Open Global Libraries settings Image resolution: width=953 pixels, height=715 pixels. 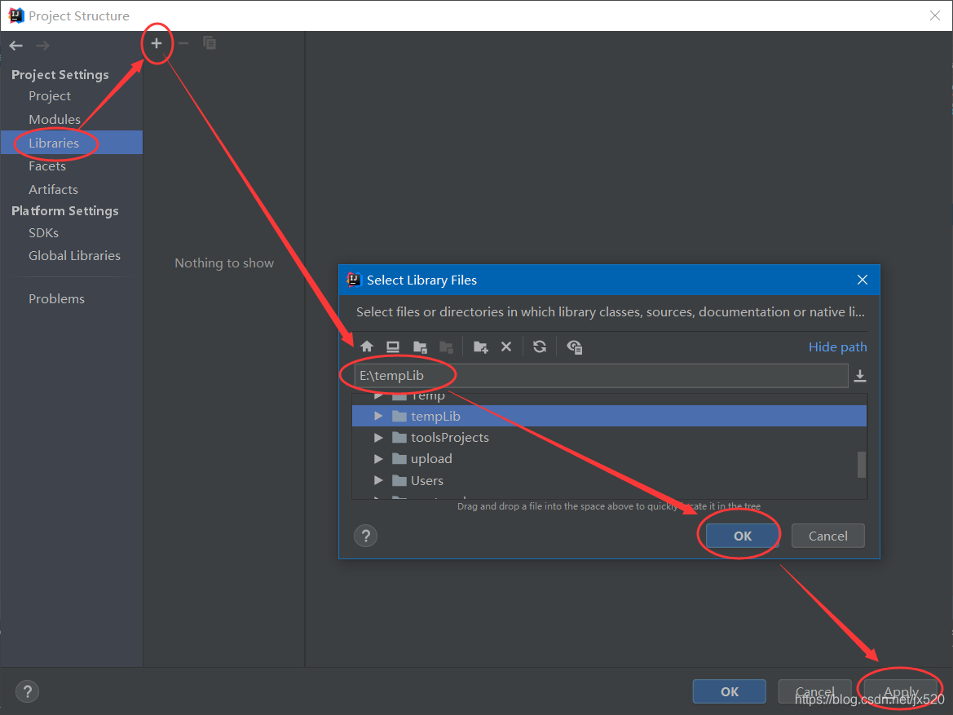pyautogui.click(x=74, y=255)
